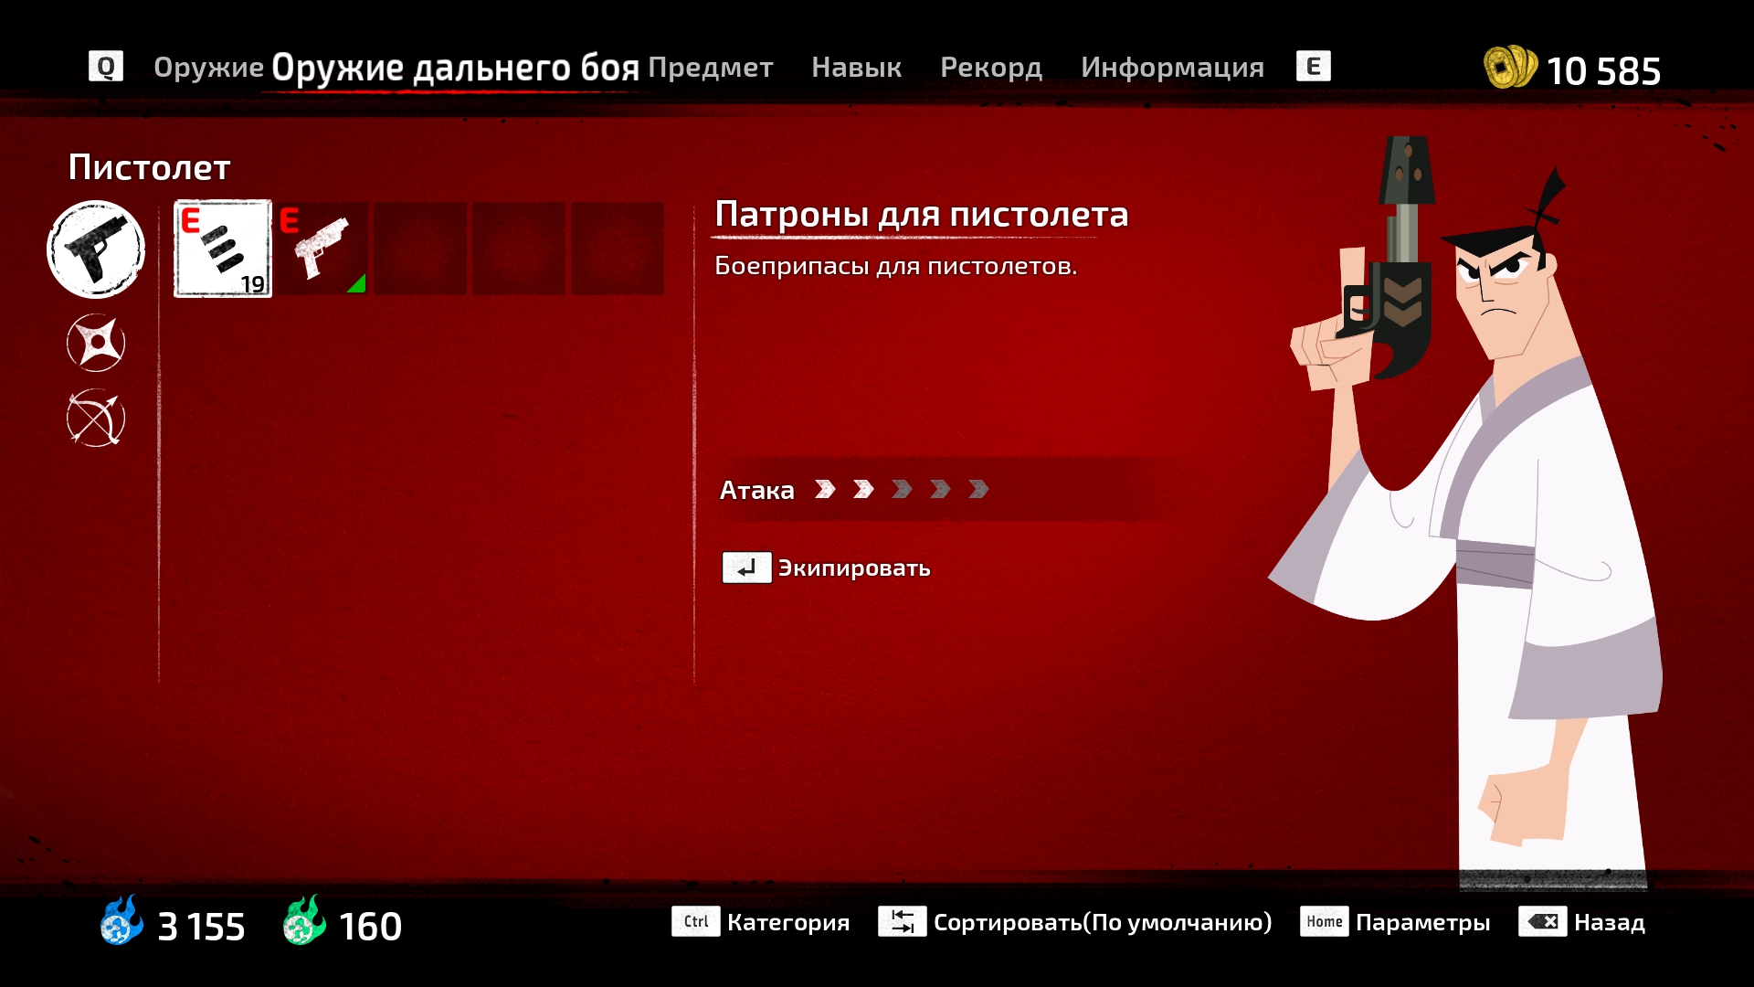Open Параметры from the bottom bar
The width and height of the screenshot is (1754, 987).
[x=1421, y=922]
